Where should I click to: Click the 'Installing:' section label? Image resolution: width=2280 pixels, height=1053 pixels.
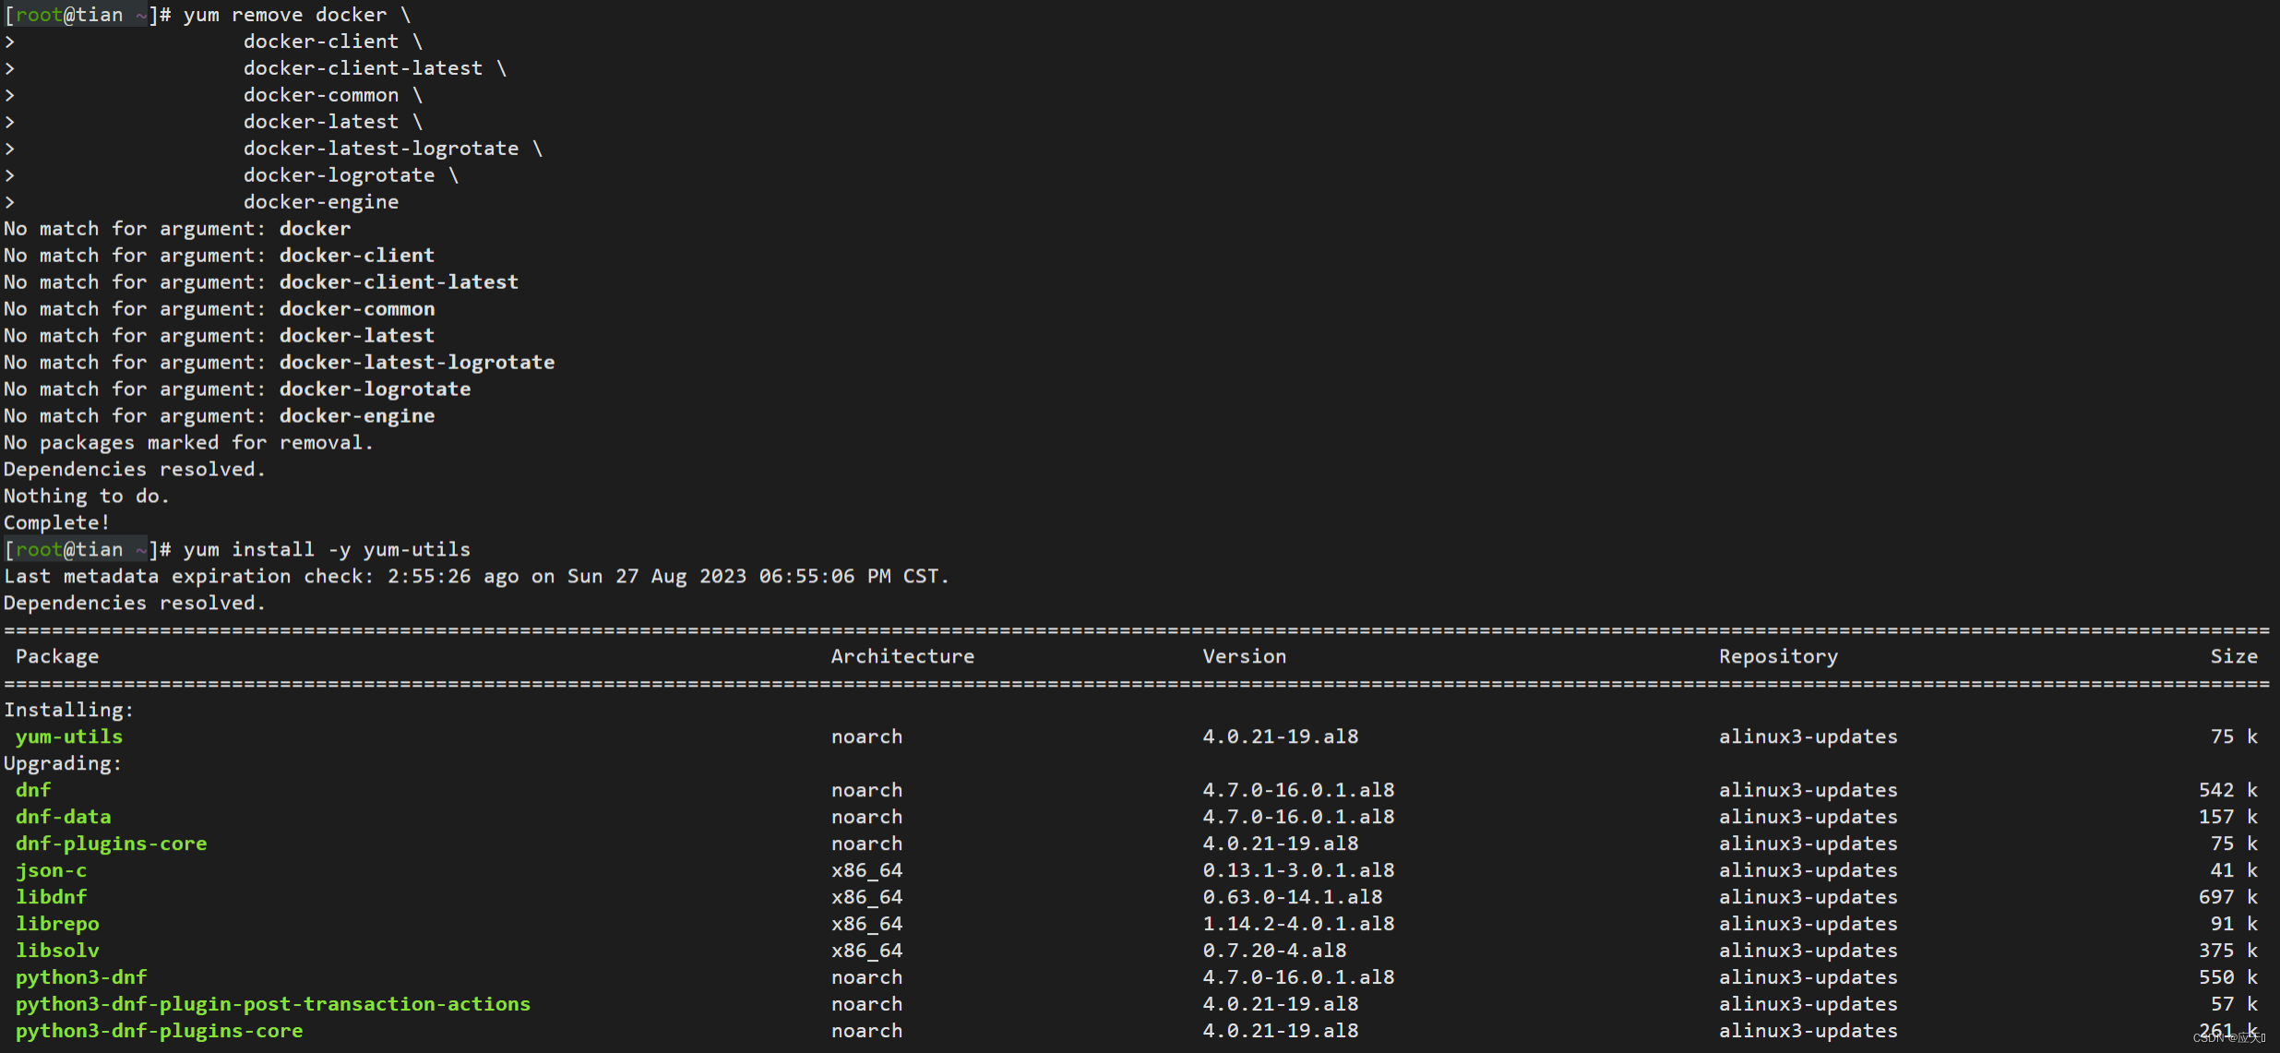pos(69,711)
